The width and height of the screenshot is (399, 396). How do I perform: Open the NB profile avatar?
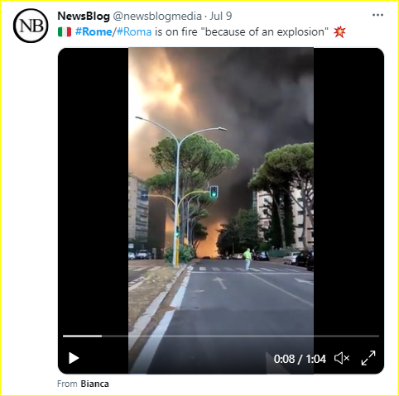(x=31, y=26)
